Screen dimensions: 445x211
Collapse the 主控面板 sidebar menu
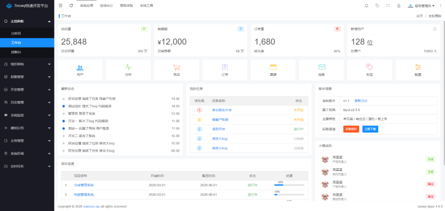[27, 21]
